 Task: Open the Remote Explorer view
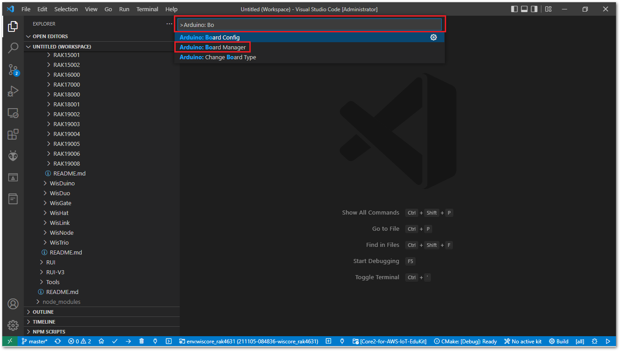point(13,113)
